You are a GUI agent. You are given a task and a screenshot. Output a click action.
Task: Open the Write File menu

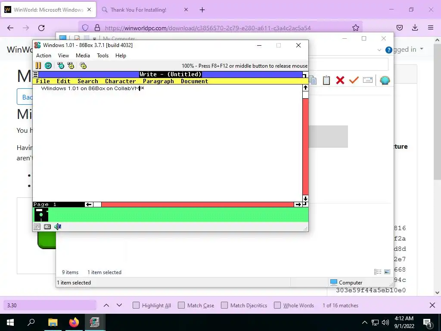pyautogui.click(x=43, y=81)
